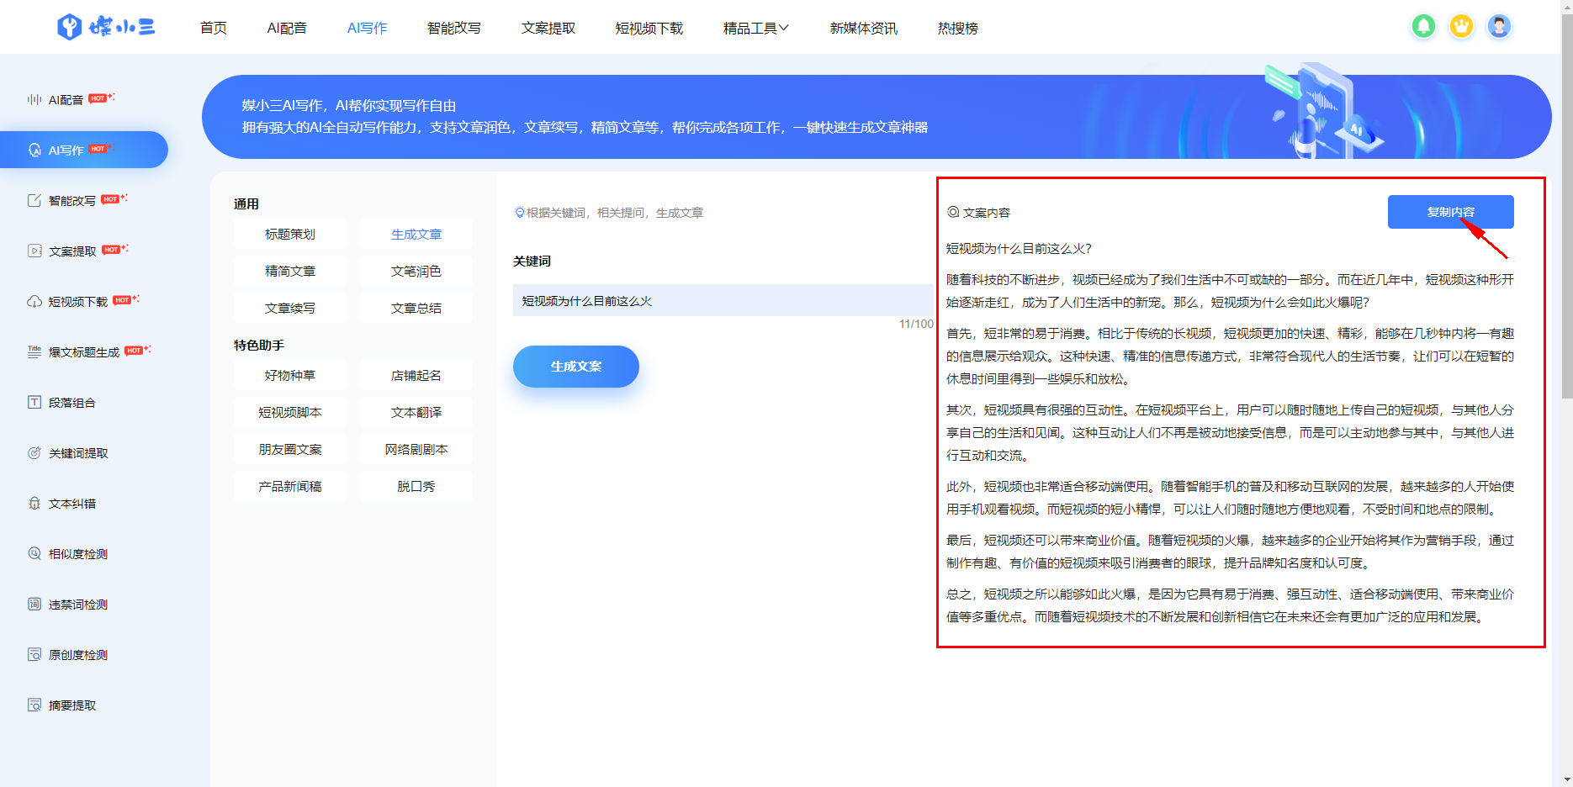Viewport: 1573px width, 787px height.
Task: Open 文案提取 in top navigation
Action: point(548,28)
